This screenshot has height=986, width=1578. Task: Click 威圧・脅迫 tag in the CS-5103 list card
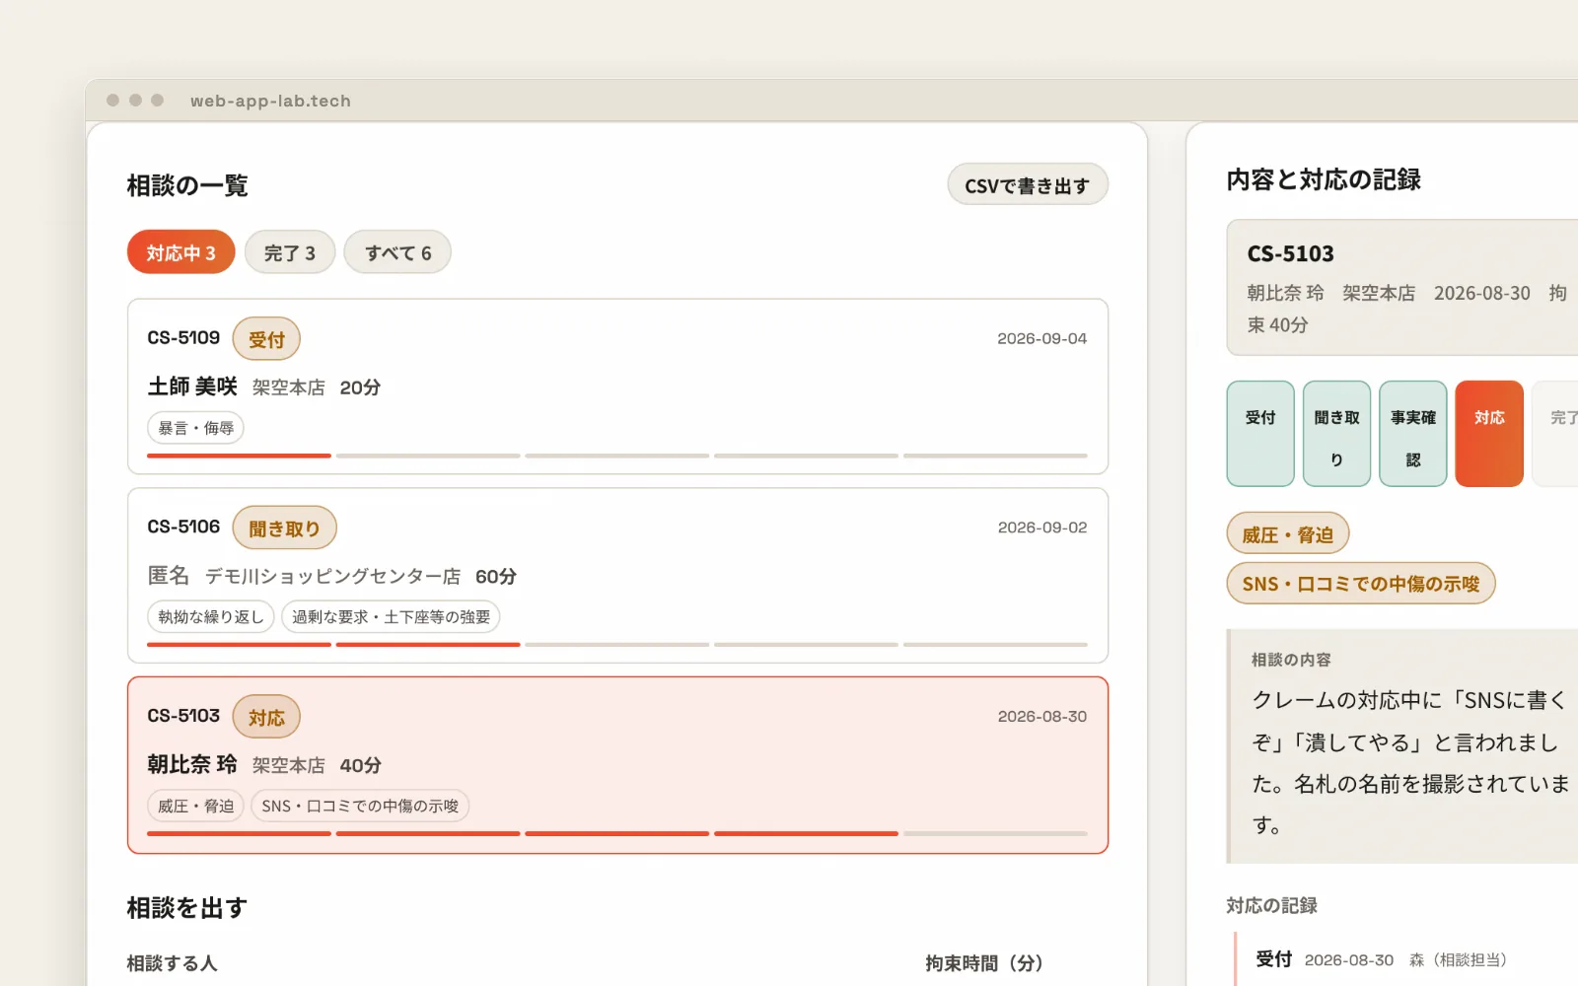196,806
